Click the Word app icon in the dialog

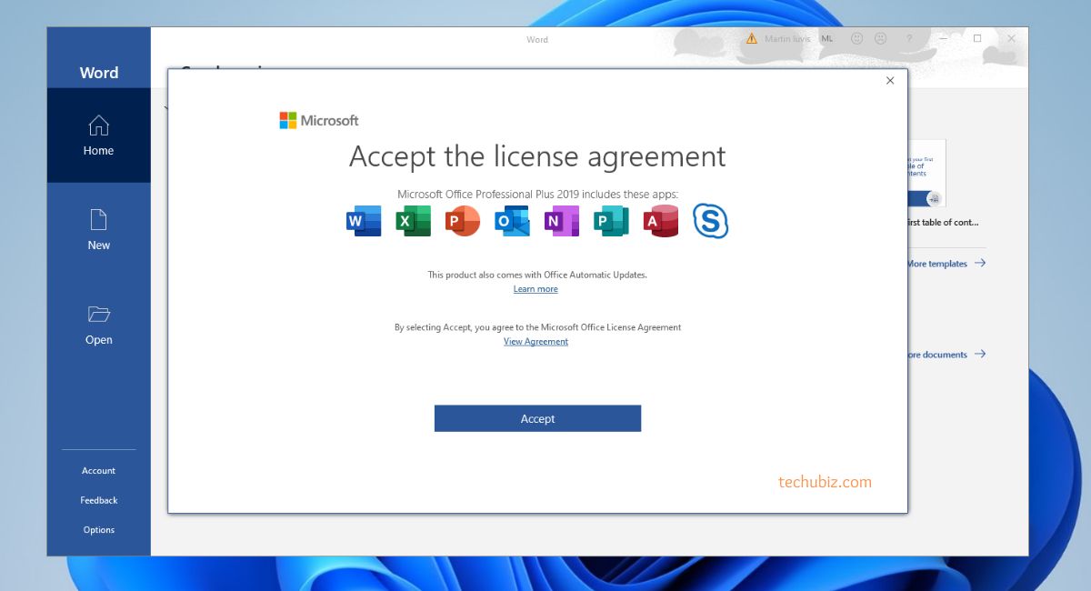pyautogui.click(x=364, y=221)
